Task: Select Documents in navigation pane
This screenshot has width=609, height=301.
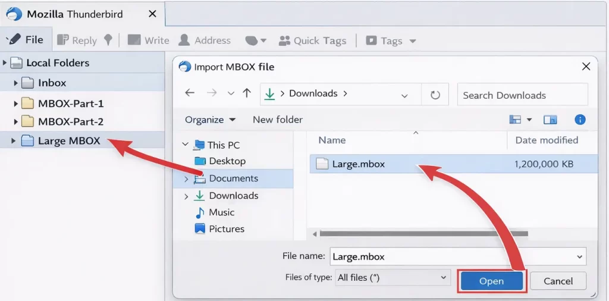Action: [x=233, y=178]
